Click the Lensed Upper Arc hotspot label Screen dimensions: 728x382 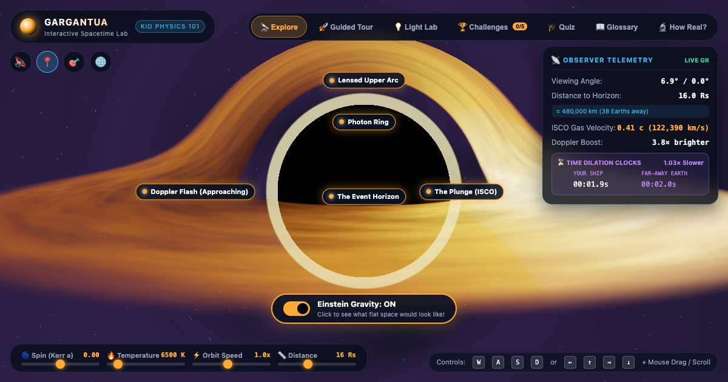point(363,80)
